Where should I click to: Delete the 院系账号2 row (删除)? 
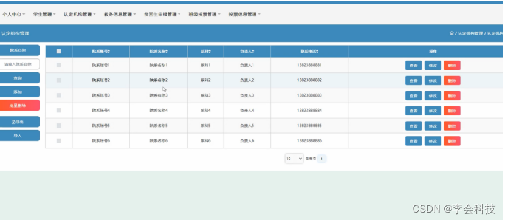tap(452, 81)
